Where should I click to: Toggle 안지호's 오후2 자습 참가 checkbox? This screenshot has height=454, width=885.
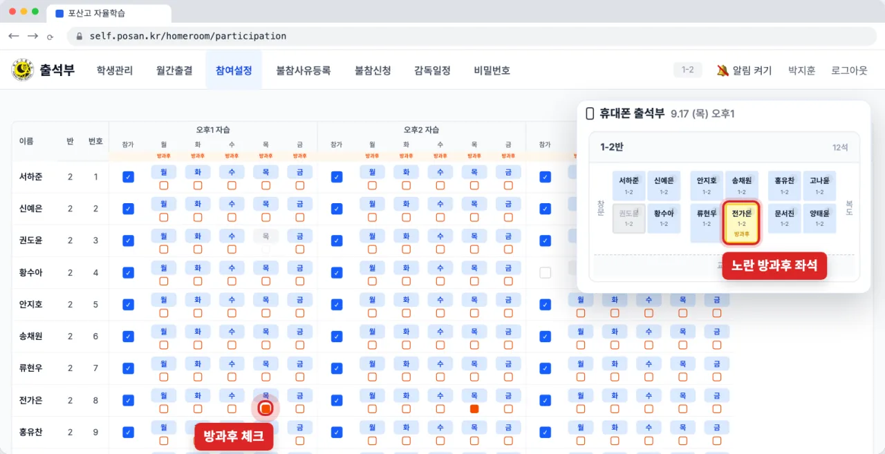pos(337,305)
